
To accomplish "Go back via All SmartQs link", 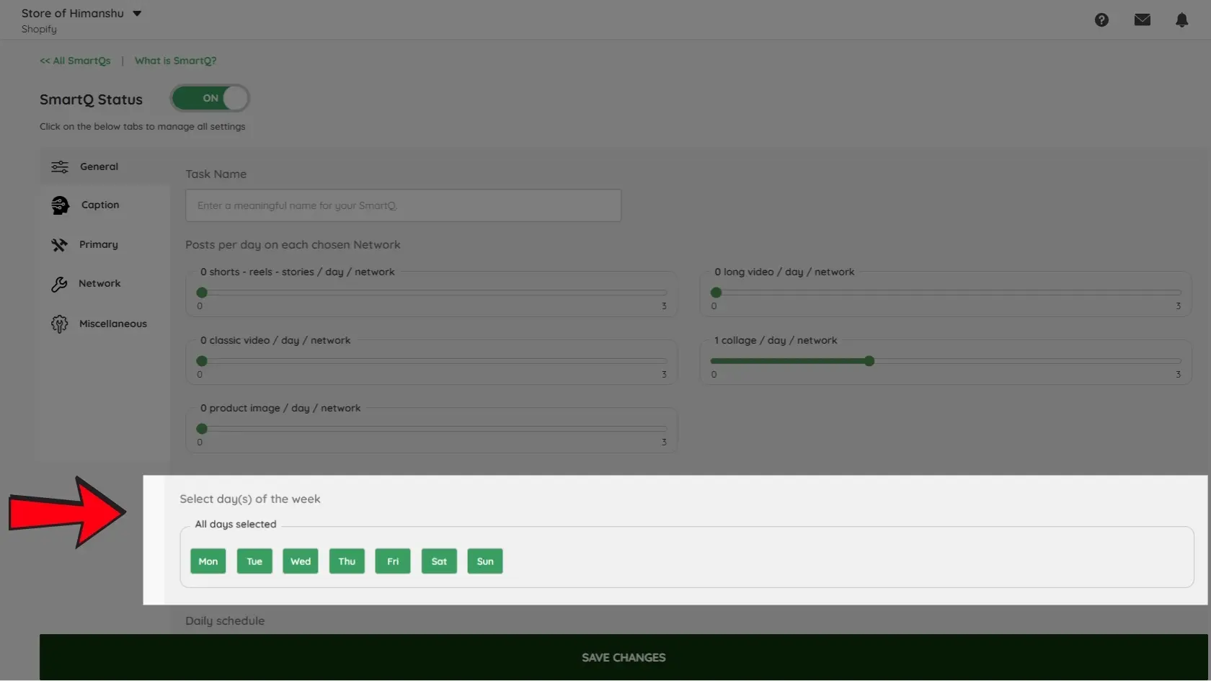I will tap(75, 61).
